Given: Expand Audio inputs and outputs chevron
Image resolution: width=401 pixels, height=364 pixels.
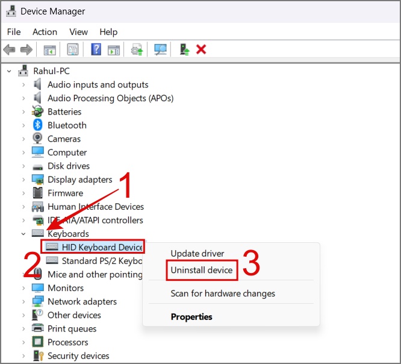Looking at the screenshot, I should [x=23, y=84].
